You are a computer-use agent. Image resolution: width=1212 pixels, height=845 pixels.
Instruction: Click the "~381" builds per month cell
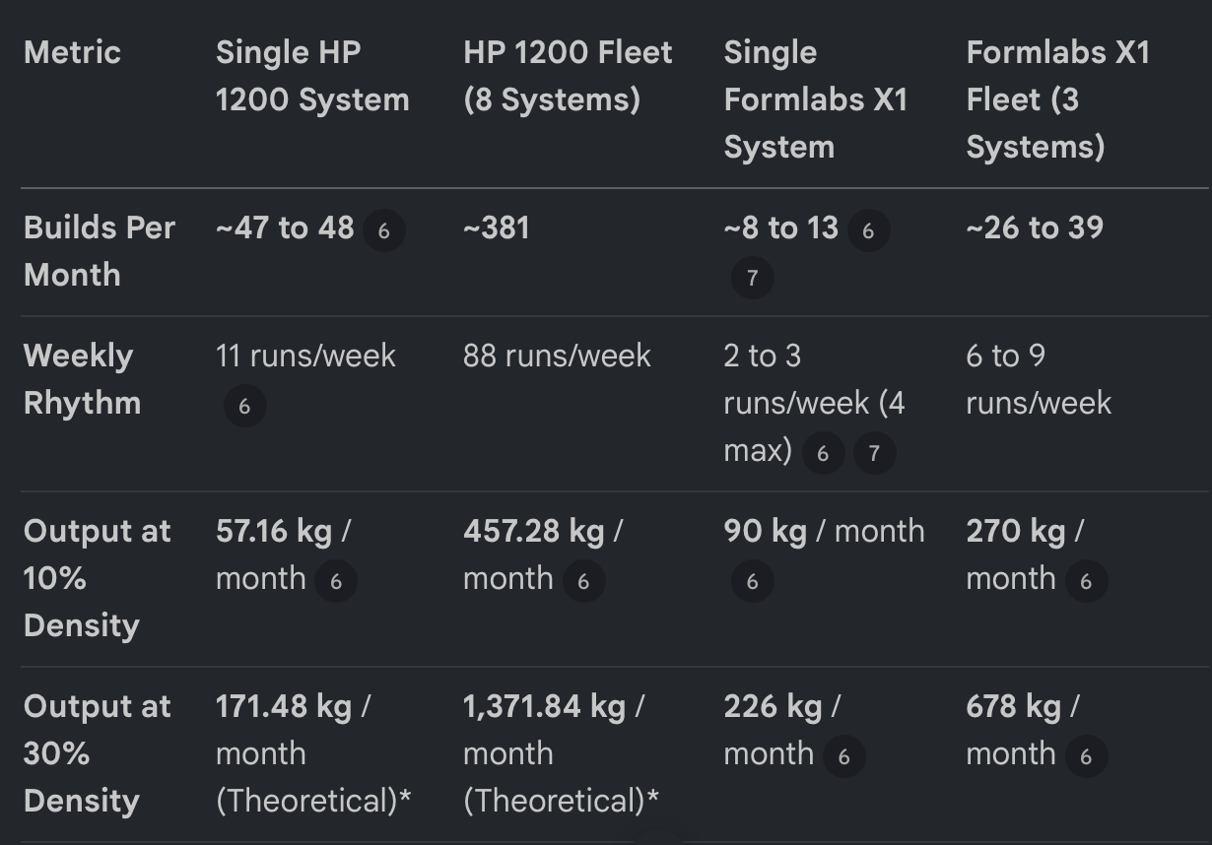tap(497, 228)
